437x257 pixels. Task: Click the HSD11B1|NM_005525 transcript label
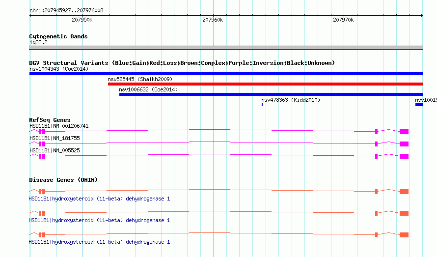(55, 150)
